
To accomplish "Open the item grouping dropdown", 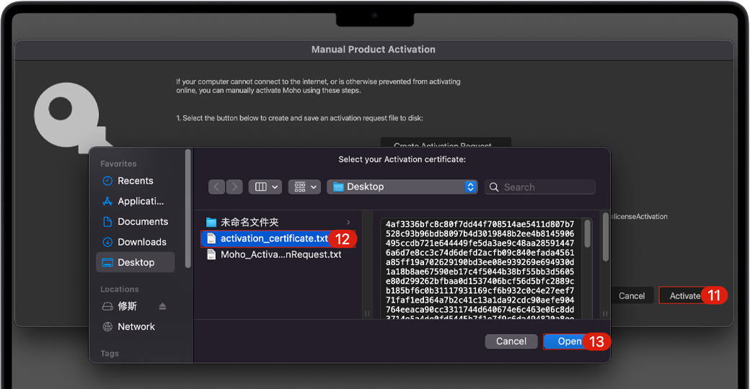I will coord(304,187).
